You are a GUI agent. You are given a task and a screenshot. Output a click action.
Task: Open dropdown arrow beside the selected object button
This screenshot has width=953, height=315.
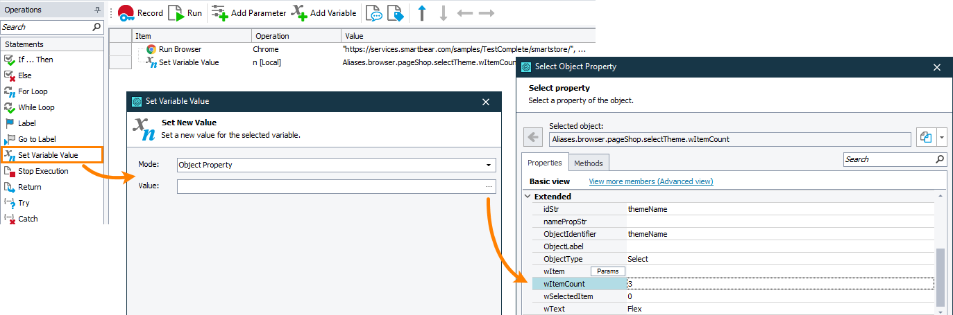pos(941,137)
